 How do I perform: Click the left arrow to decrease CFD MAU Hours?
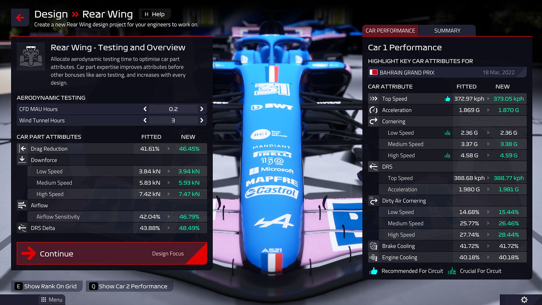145,109
